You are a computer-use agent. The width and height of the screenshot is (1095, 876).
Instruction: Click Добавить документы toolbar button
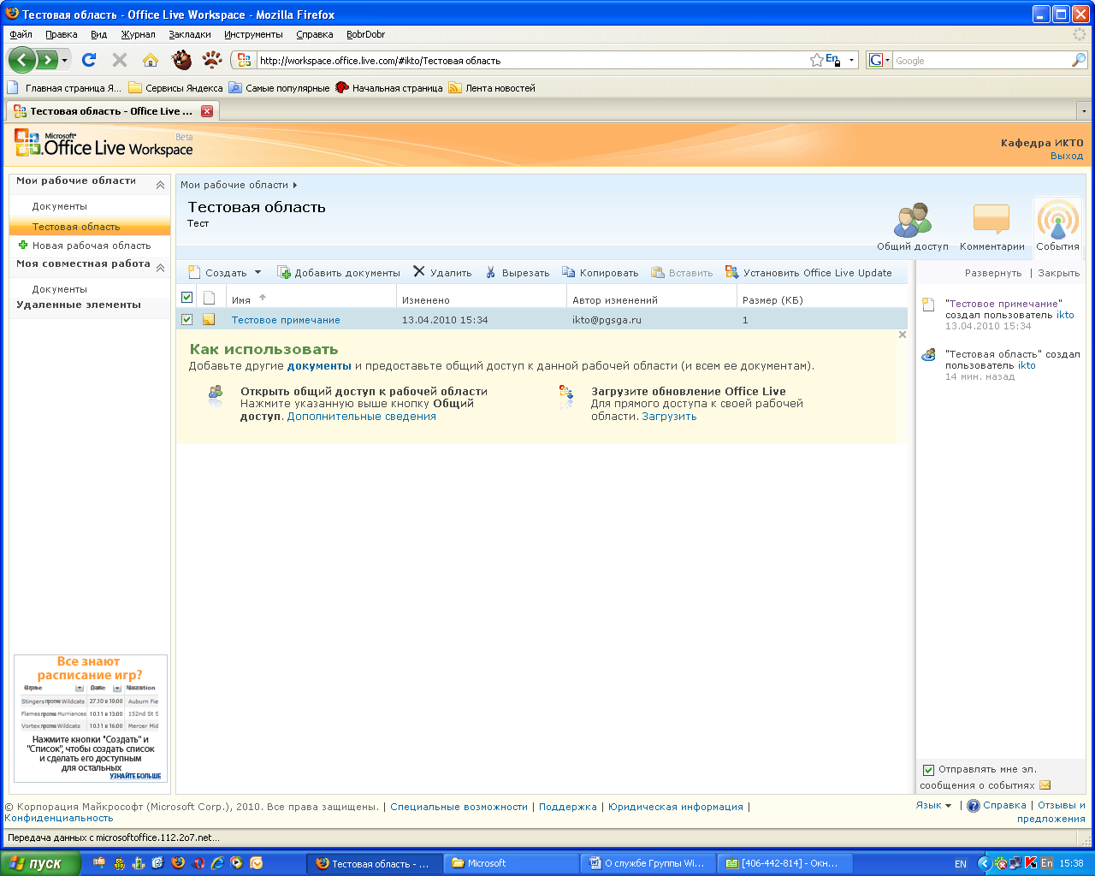coord(339,273)
